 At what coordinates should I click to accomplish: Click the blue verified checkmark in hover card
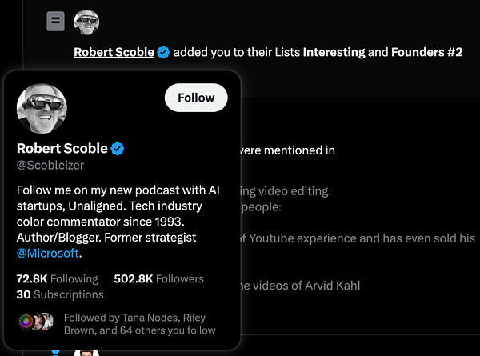pos(117,148)
